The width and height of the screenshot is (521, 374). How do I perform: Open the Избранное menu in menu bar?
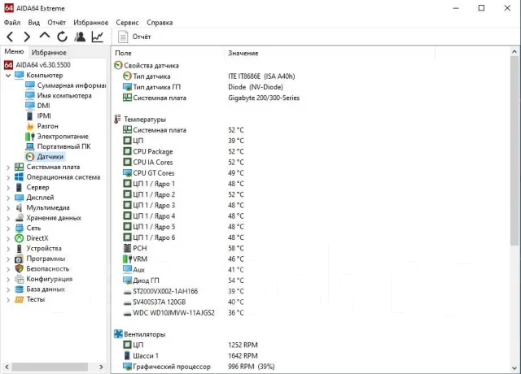coord(90,23)
